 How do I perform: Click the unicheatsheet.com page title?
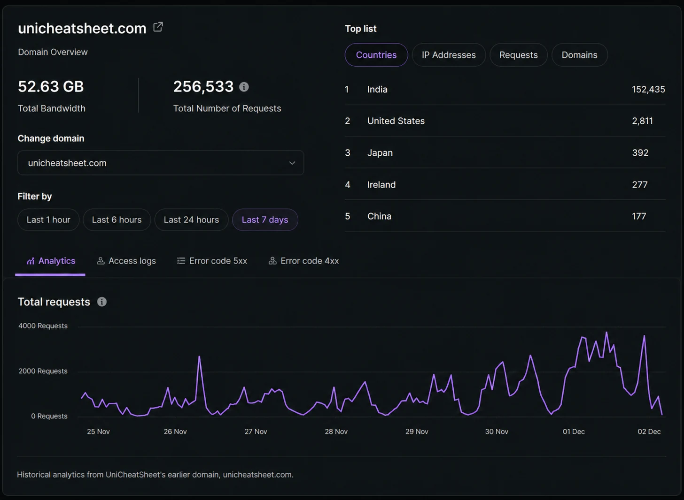pos(82,28)
